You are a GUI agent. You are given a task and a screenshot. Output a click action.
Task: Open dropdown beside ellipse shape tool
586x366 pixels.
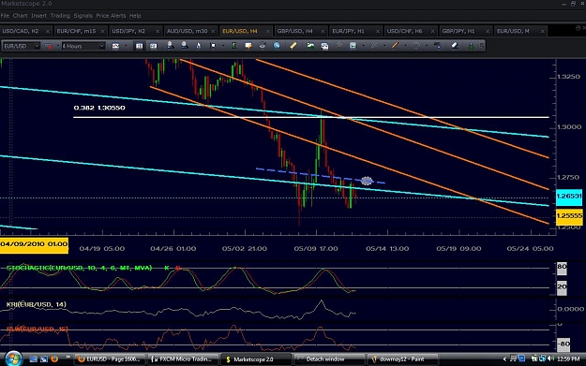[427, 46]
